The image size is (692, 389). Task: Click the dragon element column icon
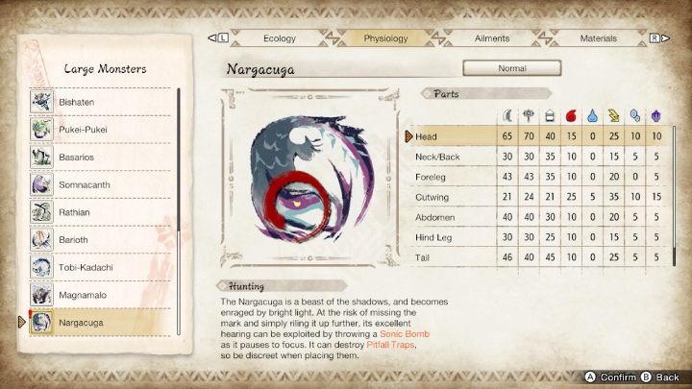coord(656,116)
